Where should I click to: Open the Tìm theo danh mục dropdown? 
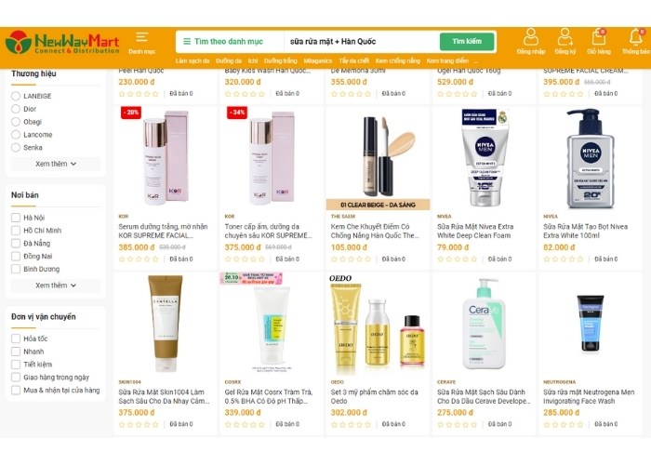click(x=224, y=42)
